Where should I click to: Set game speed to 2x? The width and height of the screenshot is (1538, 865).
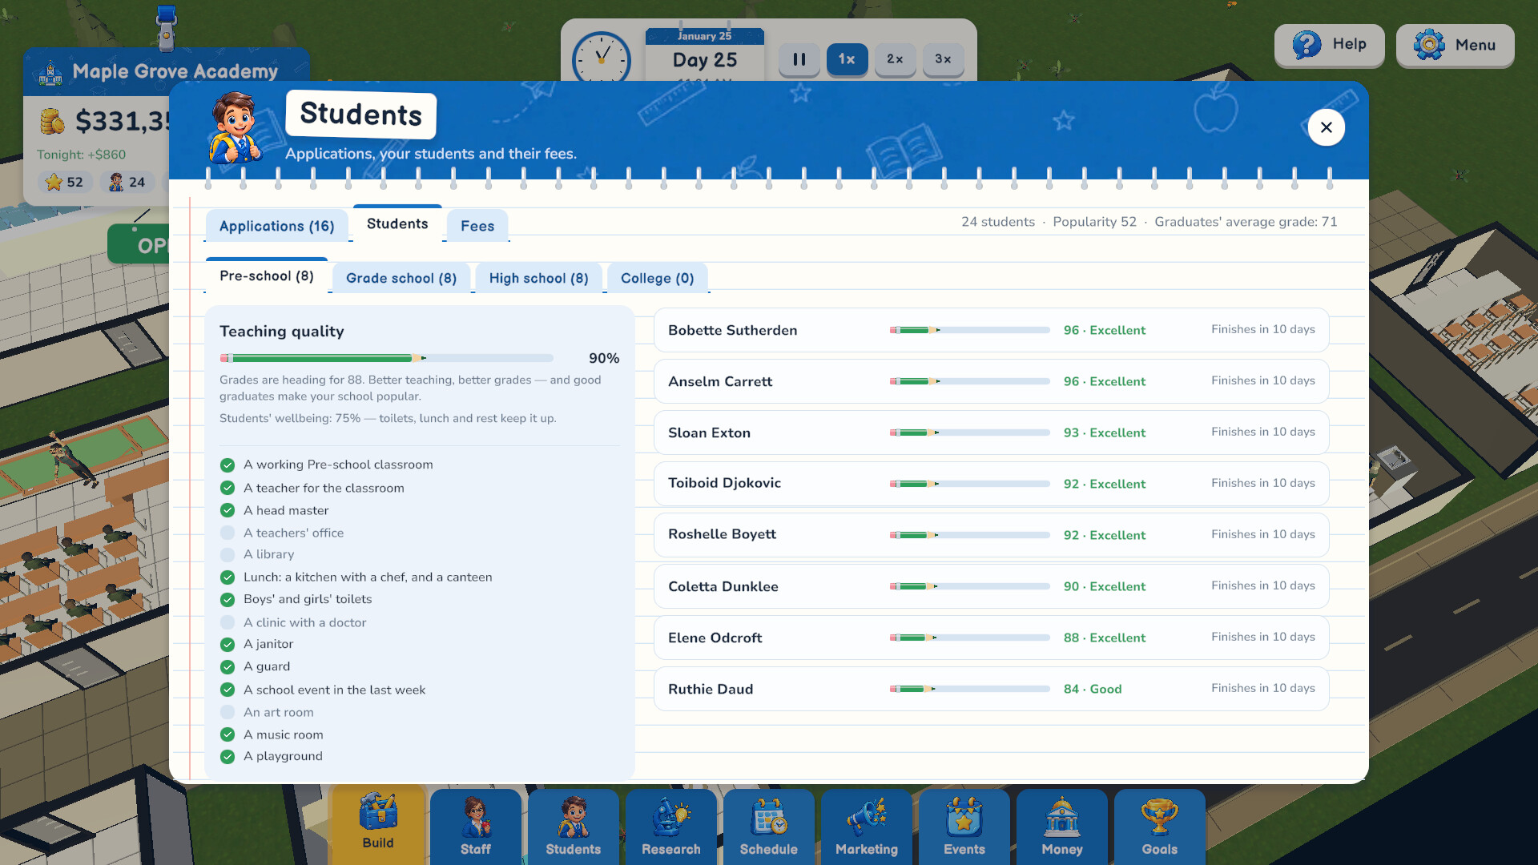[x=895, y=59]
